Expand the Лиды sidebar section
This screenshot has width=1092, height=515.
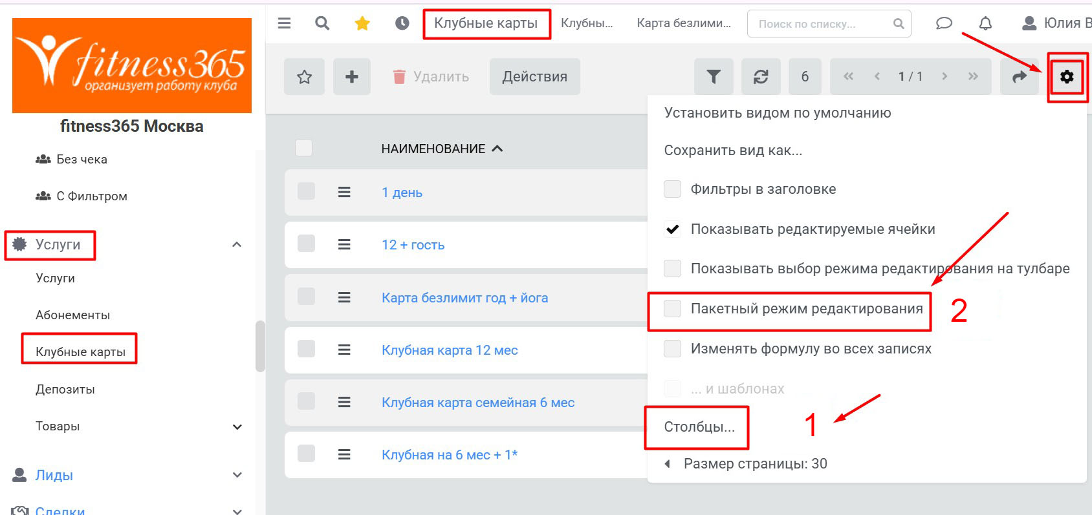(x=237, y=475)
